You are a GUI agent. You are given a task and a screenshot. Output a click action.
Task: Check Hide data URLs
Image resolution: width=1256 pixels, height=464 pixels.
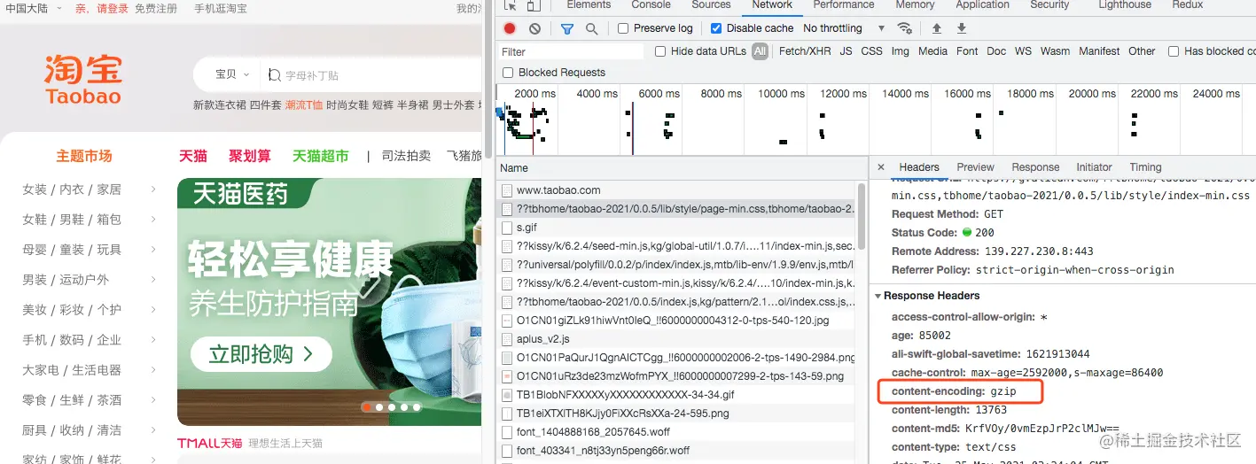click(660, 51)
